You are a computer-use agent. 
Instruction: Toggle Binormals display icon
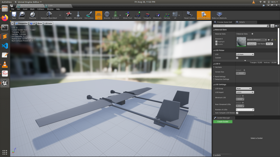click(x=157, y=15)
